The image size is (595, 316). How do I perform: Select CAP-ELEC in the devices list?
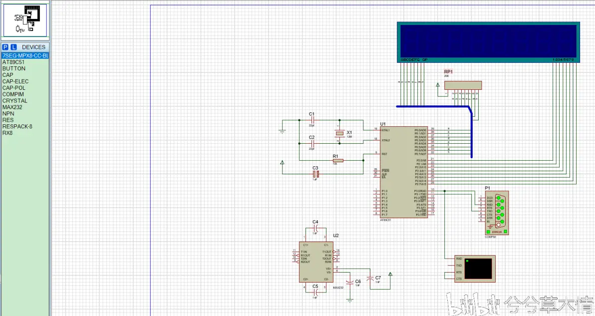pyautogui.click(x=15, y=81)
